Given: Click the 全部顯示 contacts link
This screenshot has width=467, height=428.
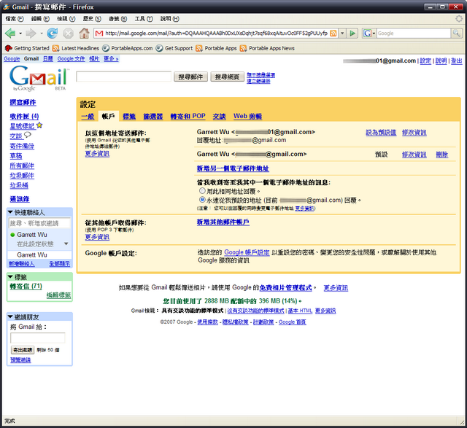Looking at the screenshot, I should 60,264.
